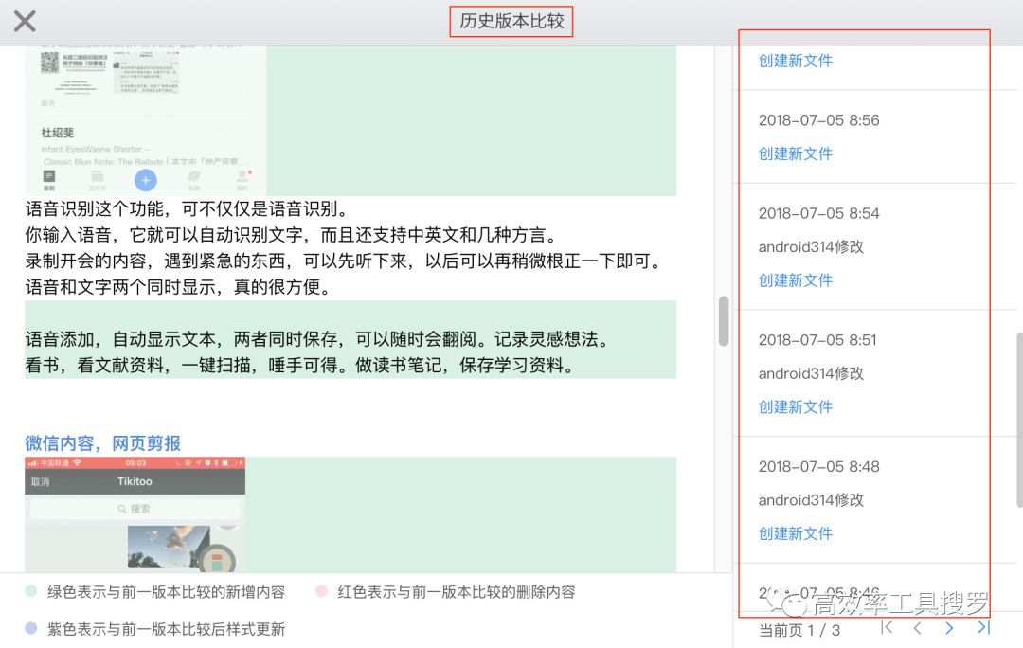Image resolution: width=1023 pixels, height=648 pixels.
Task: Click 创建新文件 under 2018-07-05 8:51
Action: pos(796,406)
